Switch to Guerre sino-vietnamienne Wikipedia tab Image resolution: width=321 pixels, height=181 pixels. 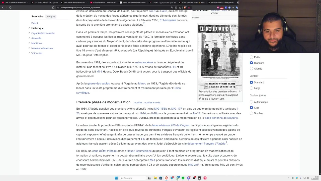pyautogui.click(x=132, y=2)
